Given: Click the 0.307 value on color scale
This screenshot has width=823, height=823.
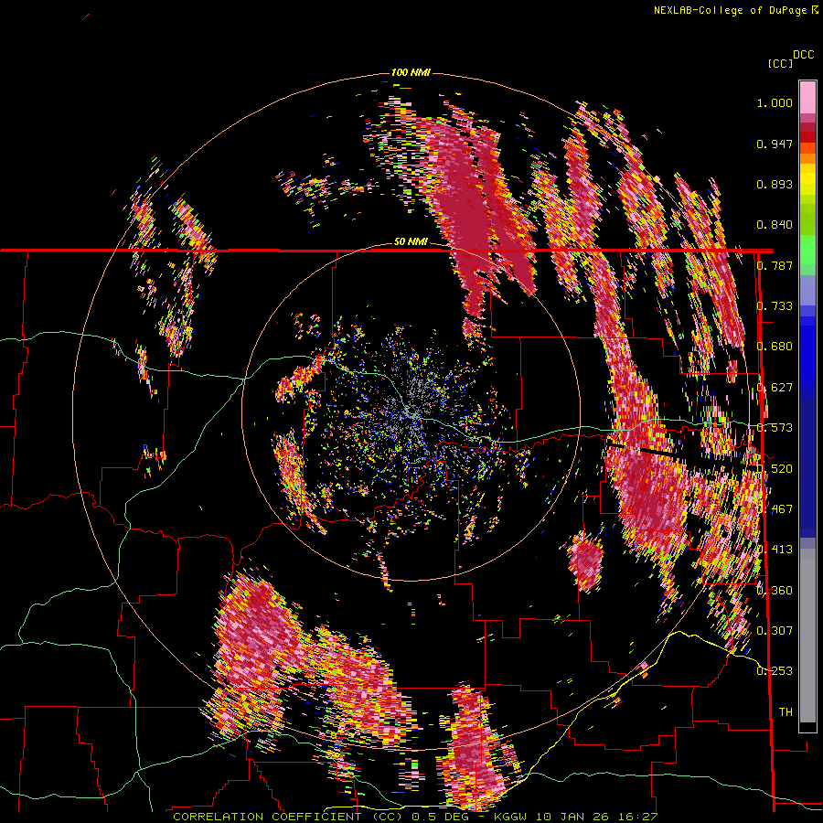Looking at the screenshot, I should [x=775, y=630].
